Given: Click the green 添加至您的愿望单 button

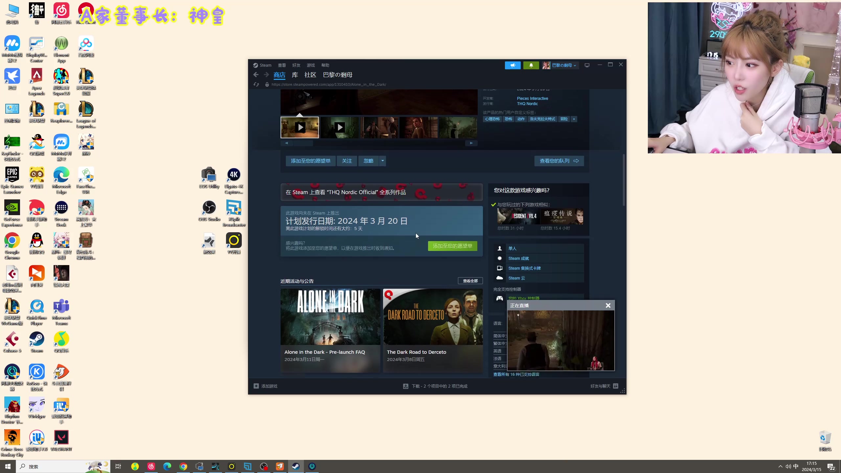Looking at the screenshot, I should point(452,246).
